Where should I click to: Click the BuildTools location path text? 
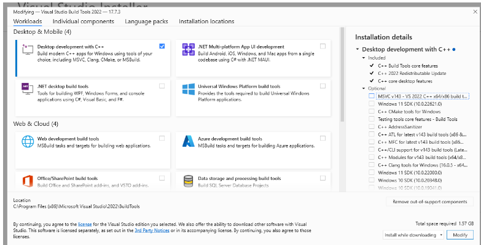[76, 206]
